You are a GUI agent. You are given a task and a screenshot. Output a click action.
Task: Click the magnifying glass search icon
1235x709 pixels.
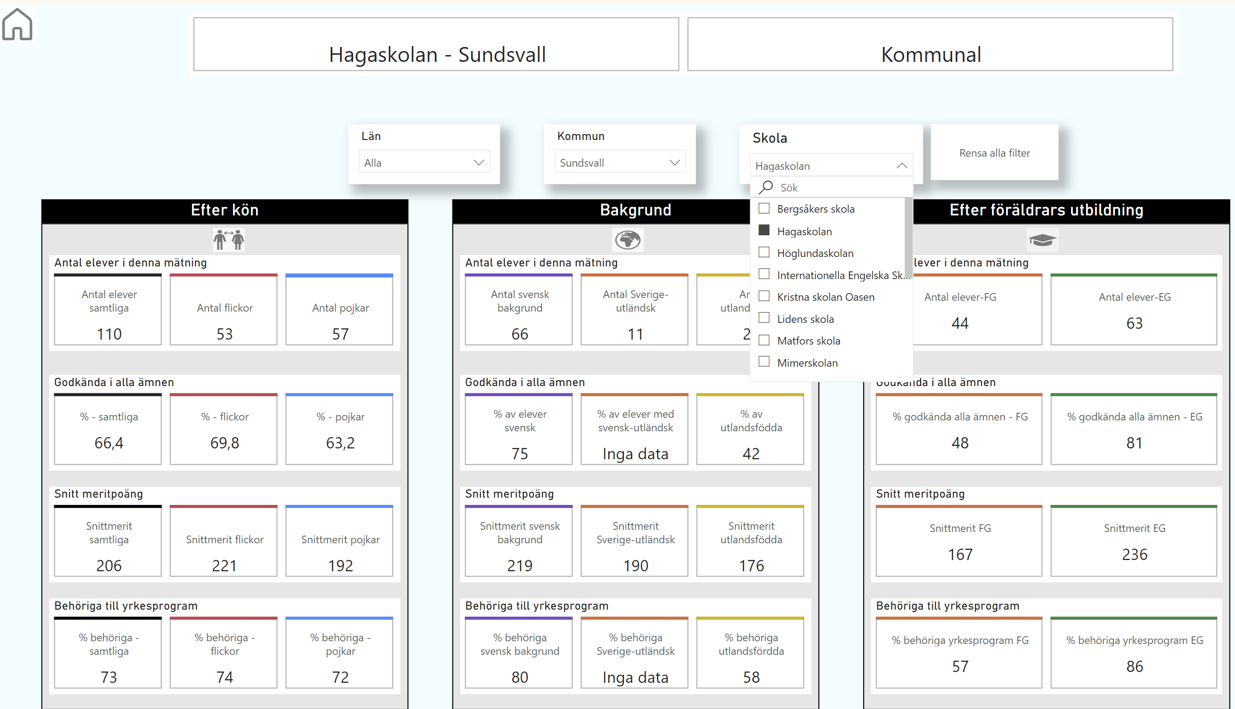(x=766, y=187)
